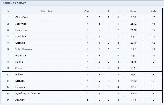The image size is (164, 105).
Task: Select Olešnice in the standings
Action: [x=20, y=43]
